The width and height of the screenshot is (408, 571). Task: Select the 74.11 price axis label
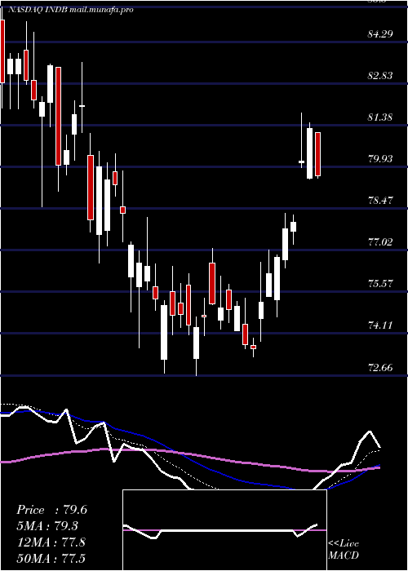click(x=381, y=325)
